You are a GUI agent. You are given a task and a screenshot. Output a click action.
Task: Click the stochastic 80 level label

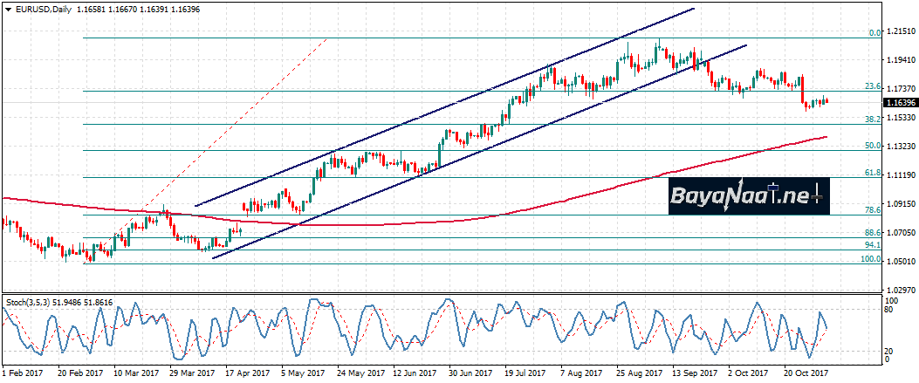[888, 310]
